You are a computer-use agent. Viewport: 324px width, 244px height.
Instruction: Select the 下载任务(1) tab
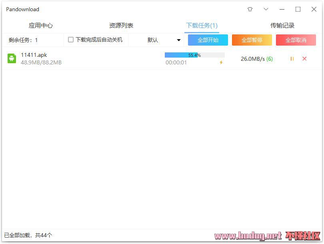click(202, 26)
